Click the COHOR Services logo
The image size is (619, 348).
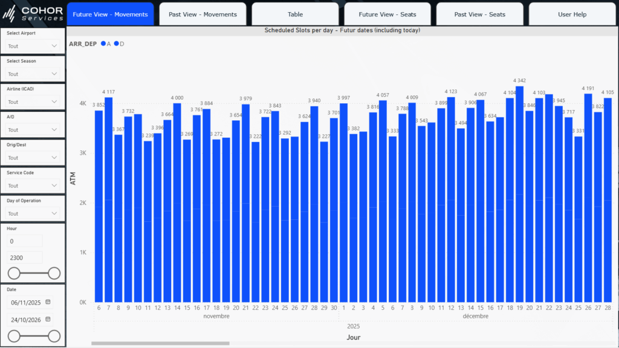33,13
